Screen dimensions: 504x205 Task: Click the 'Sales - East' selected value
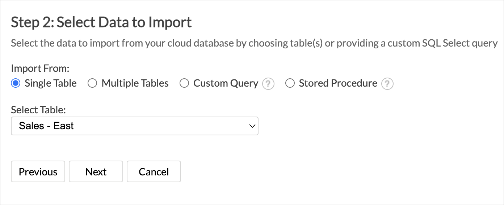pos(46,126)
